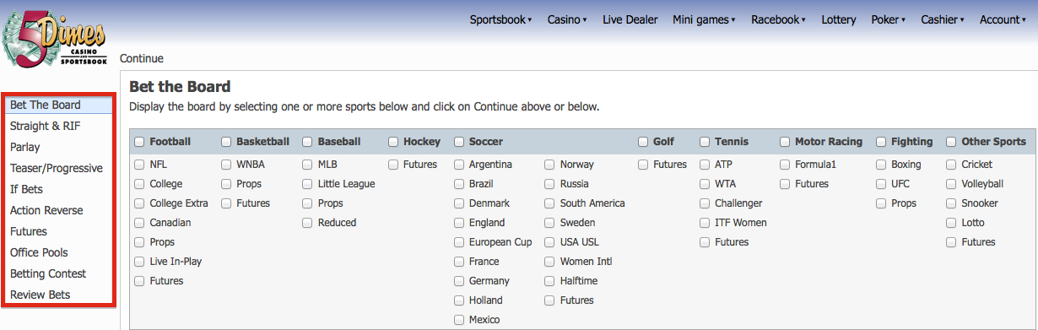Image resolution: width=1038 pixels, height=330 pixels.
Task: Check the Tennis category checkbox
Action: (x=705, y=142)
